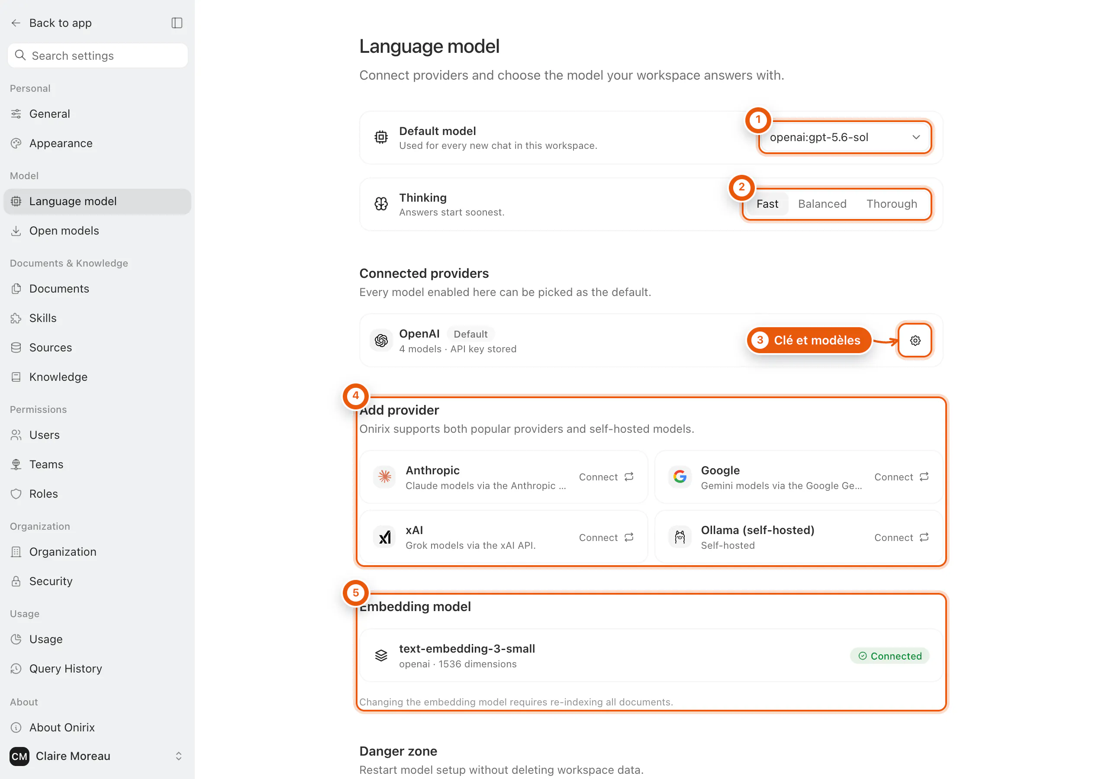Connect the xAI provider
The width and height of the screenshot is (1108, 779).
click(x=606, y=537)
